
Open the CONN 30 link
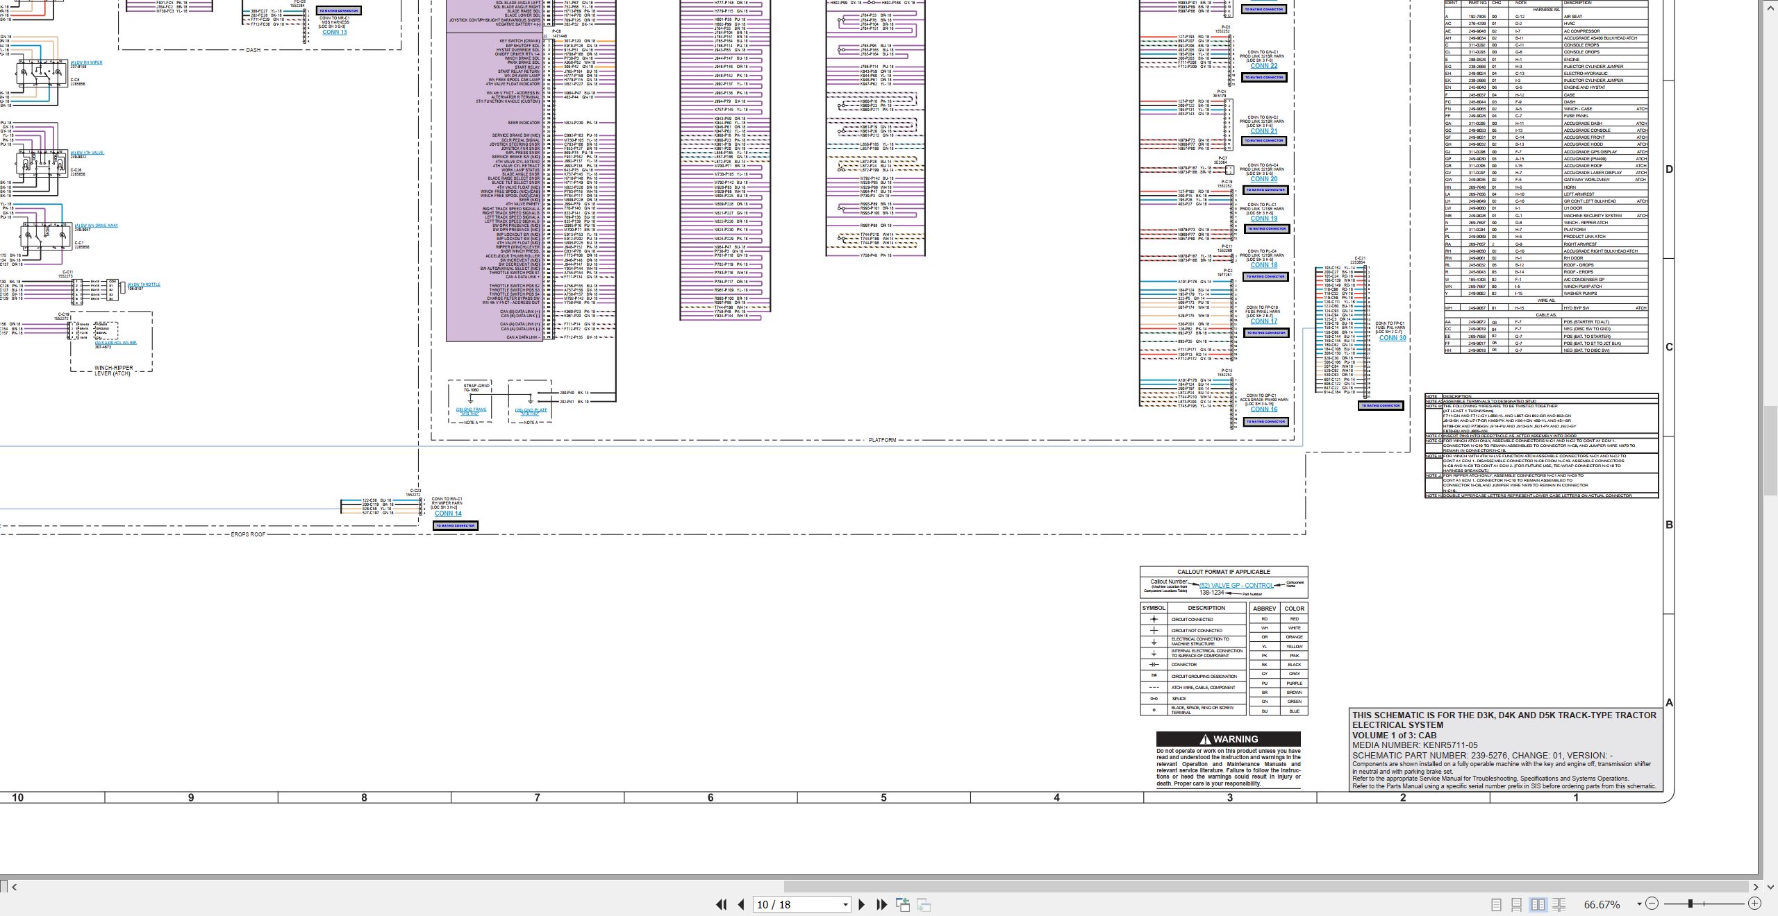coord(1393,338)
